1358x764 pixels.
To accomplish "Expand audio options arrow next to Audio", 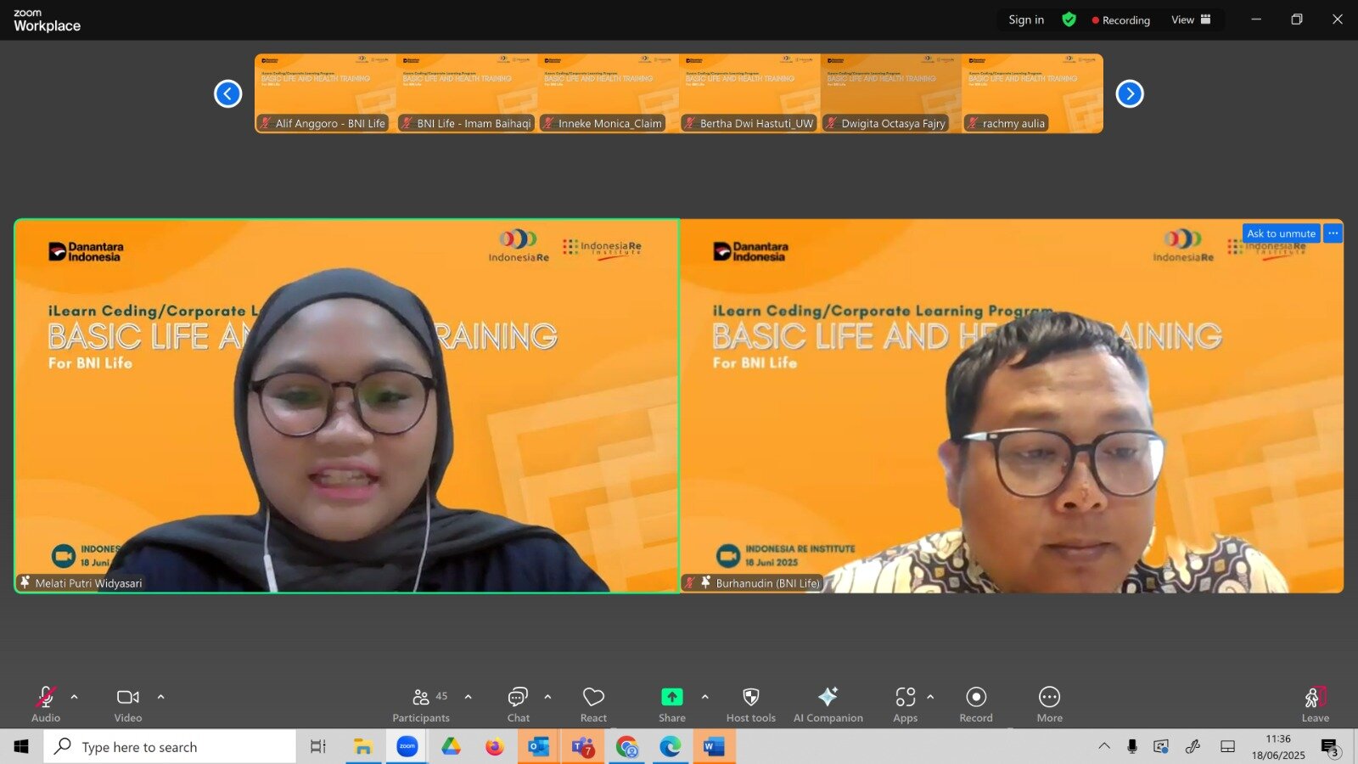I will [x=75, y=697].
